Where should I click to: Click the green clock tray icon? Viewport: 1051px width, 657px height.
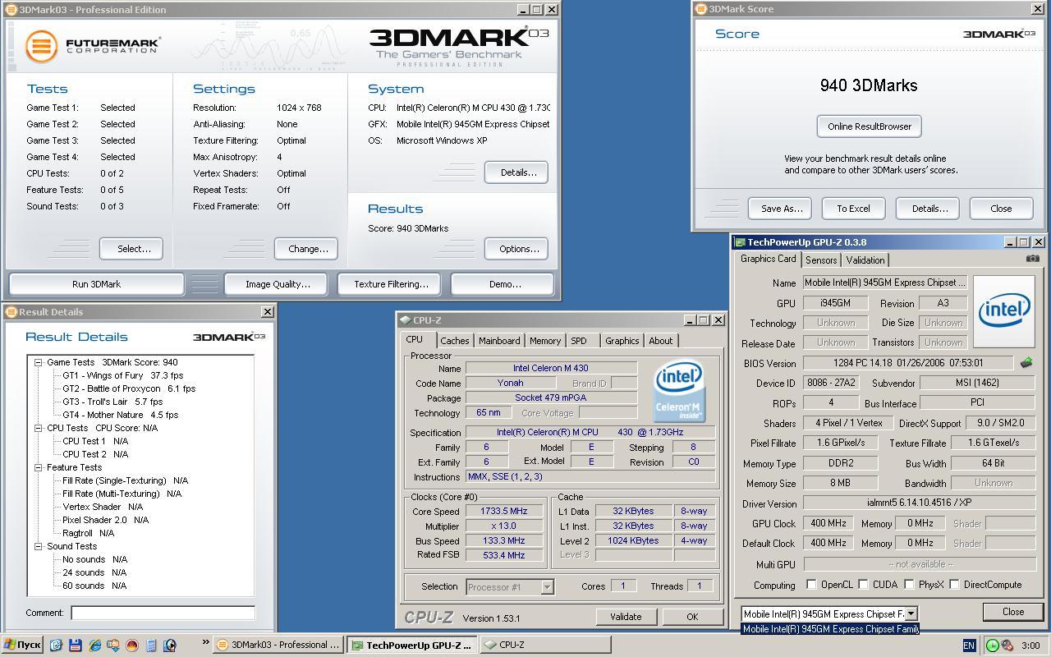pos(993,646)
